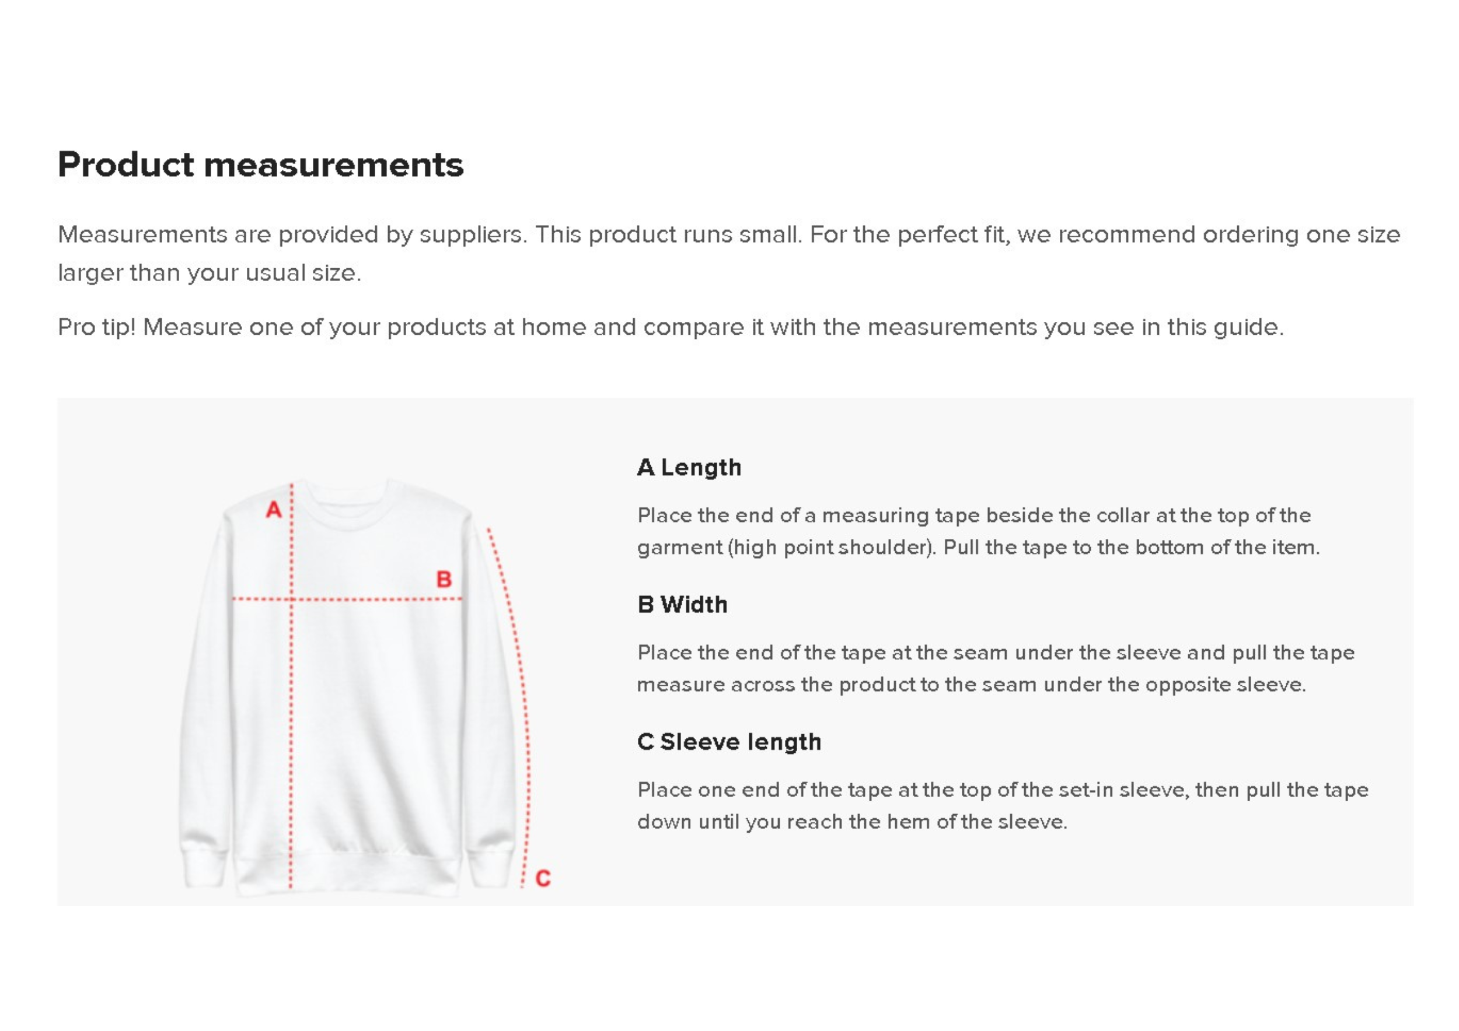Click the red A marker on the sweatshirt
The width and height of the screenshot is (1459, 1031).
coord(273,509)
